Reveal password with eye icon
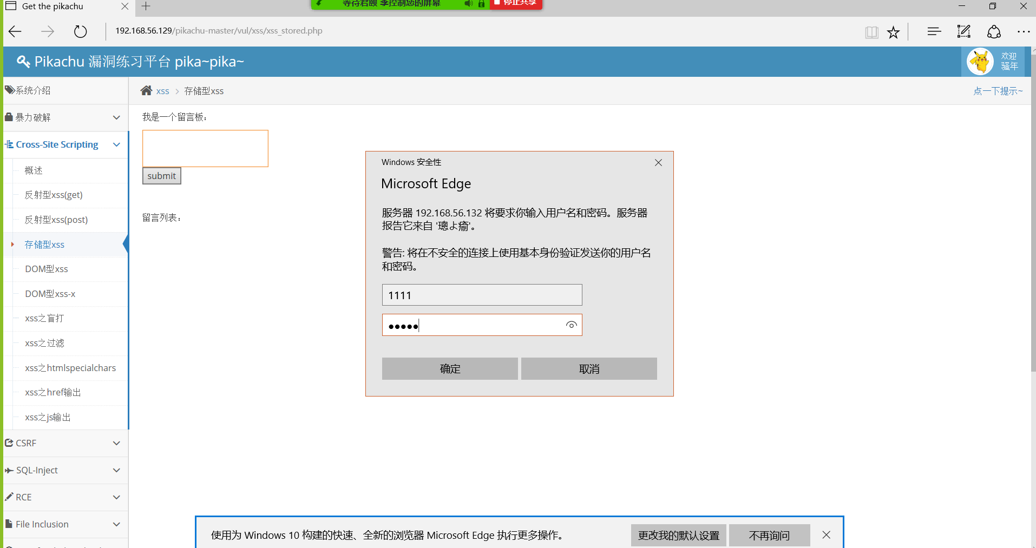The image size is (1036, 548). coord(571,325)
